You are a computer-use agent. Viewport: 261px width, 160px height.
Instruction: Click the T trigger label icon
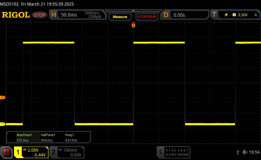(x=214, y=15)
